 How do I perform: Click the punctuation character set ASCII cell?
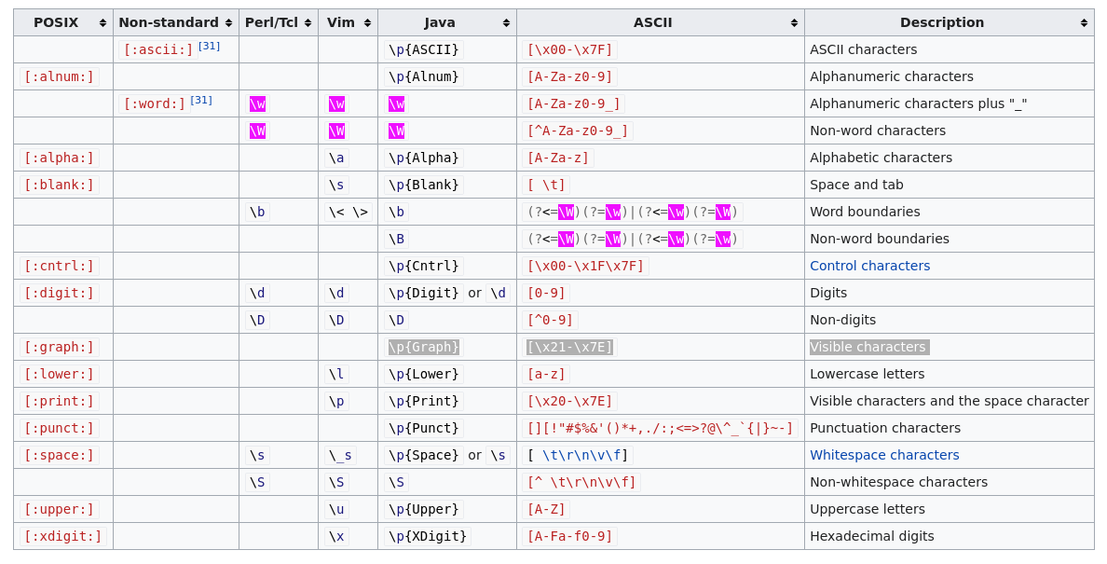coord(660,429)
